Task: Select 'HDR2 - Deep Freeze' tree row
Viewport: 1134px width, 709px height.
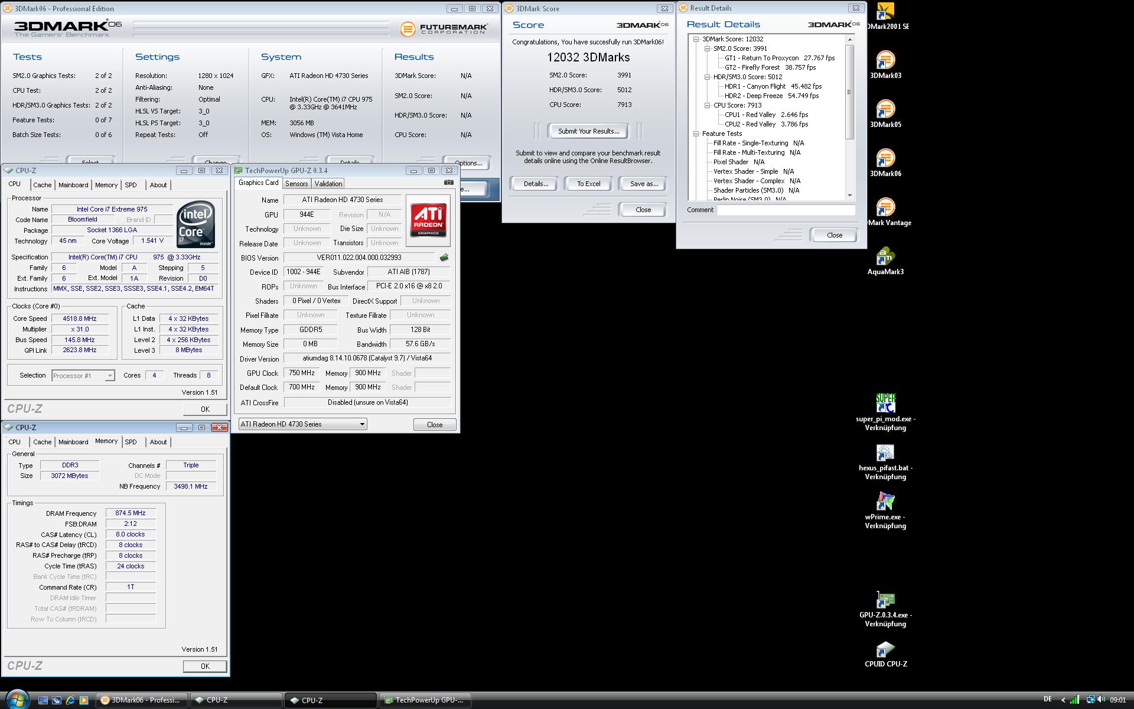Action: (x=771, y=96)
